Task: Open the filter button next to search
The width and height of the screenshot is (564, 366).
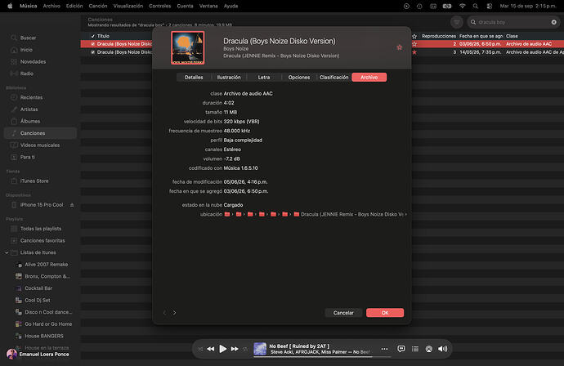Action: pos(456,22)
